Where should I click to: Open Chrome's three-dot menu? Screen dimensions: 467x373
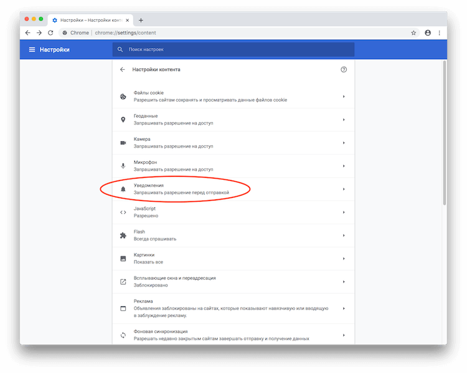[440, 32]
